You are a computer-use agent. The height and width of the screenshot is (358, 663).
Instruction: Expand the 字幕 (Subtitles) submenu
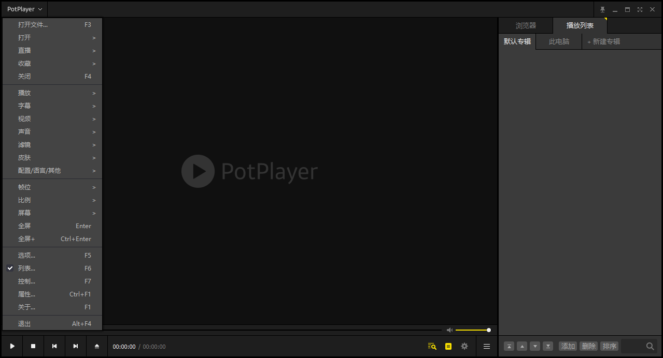(24, 106)
